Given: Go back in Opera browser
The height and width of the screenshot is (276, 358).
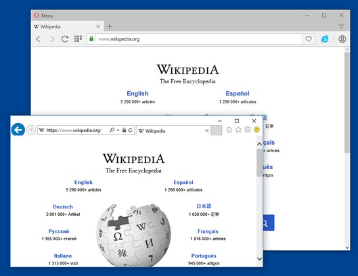Looking at the screenshot, I should 39,39.
